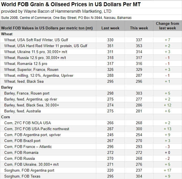Select the Barley section heading
This screenshot has width=182, height=179.
point(7,87)
